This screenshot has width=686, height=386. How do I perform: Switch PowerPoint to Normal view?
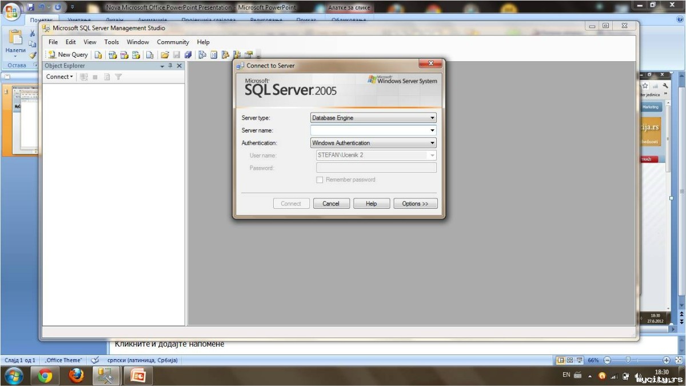pyautogui.click(x=561, y=360)
